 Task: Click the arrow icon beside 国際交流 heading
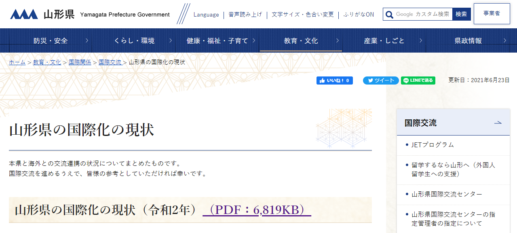[498, 123]
